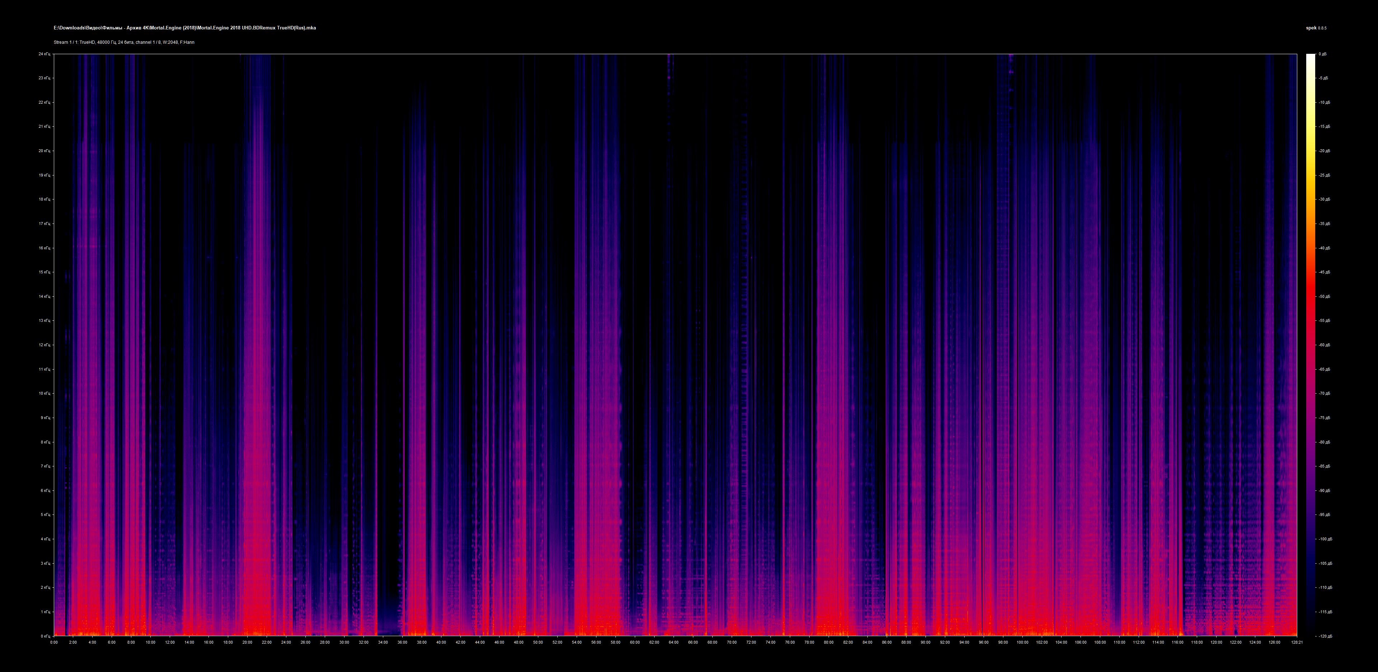Click the 0 кГц frequency axis label

click(x=45, y=636)
